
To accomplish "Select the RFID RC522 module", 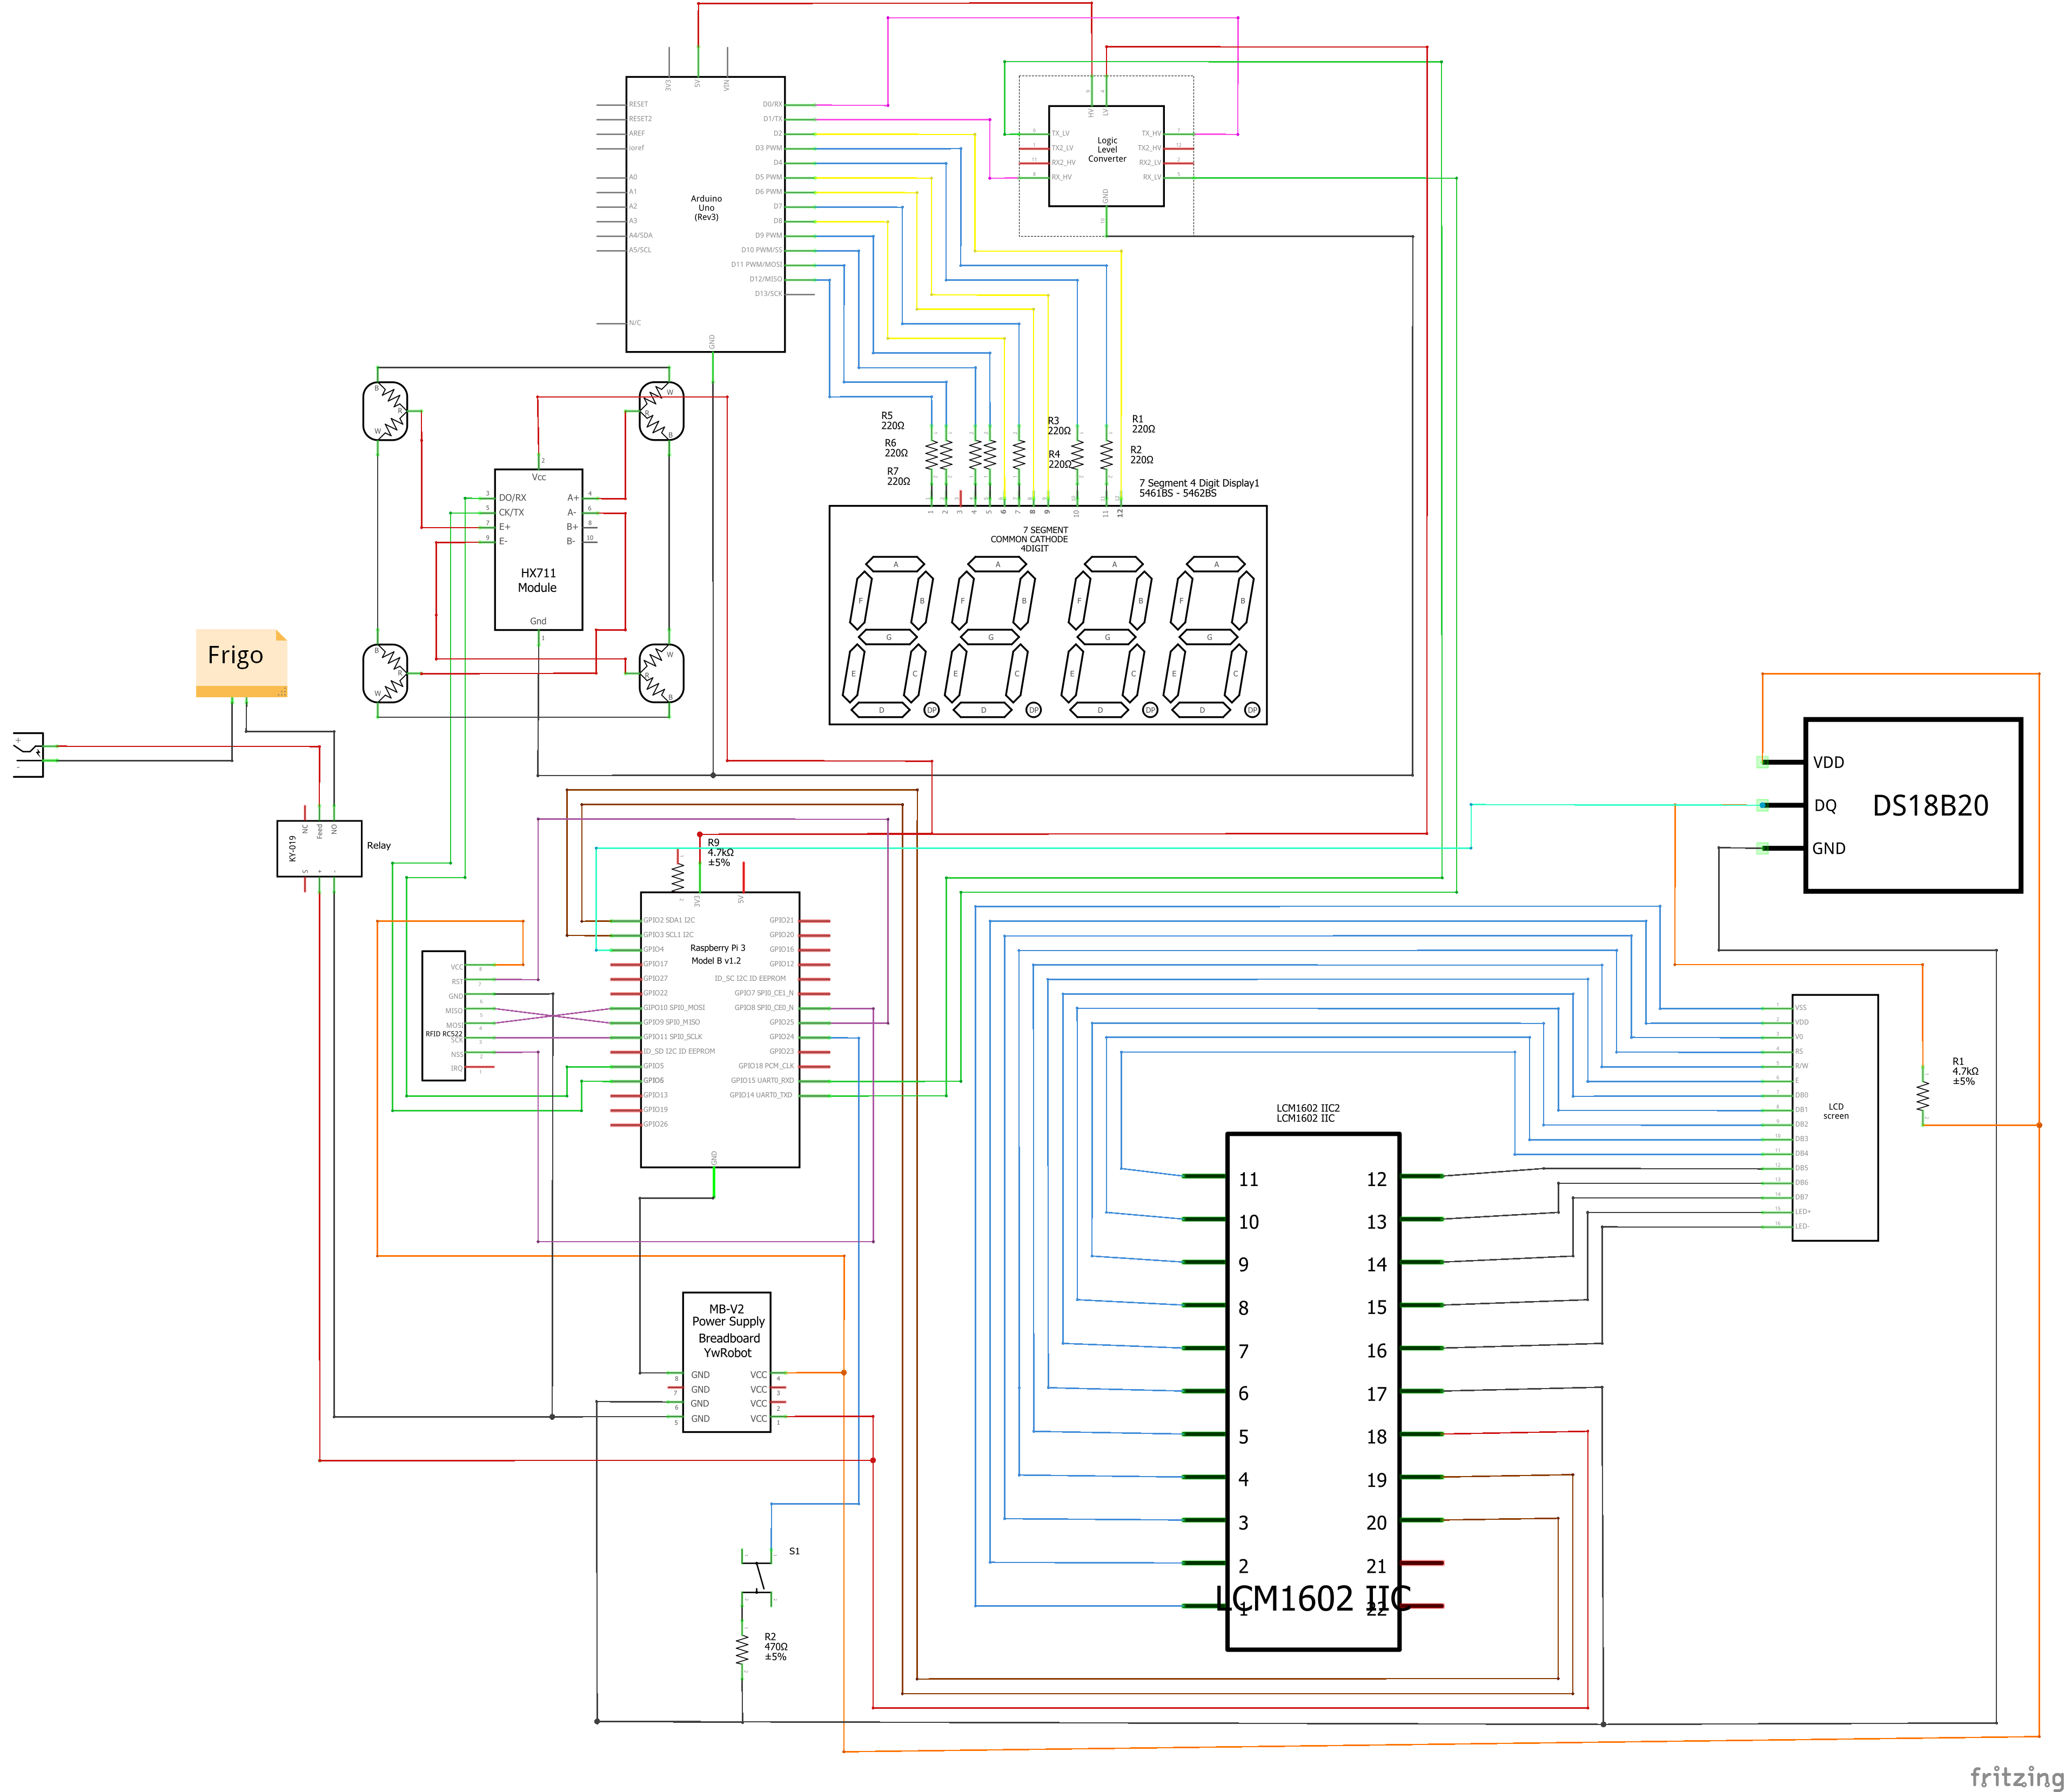I will click(x=443, y=1016).
